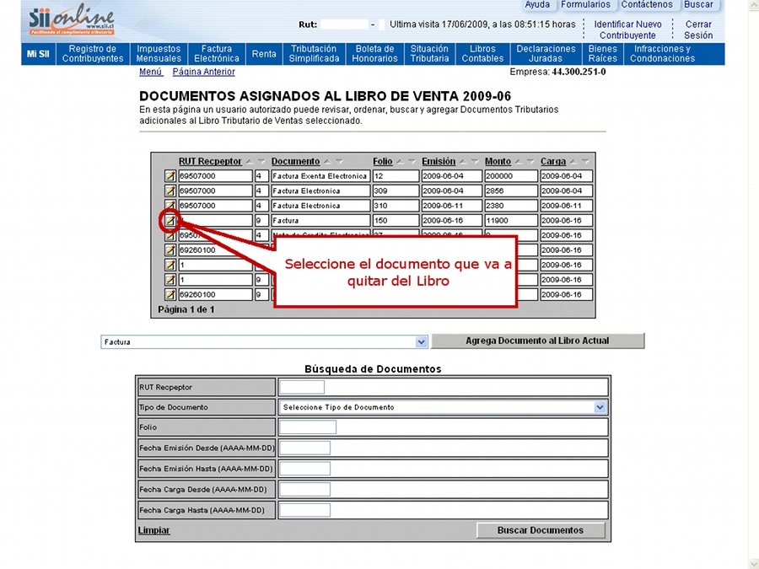Open the Factura document type dropdown

[422, 342]
